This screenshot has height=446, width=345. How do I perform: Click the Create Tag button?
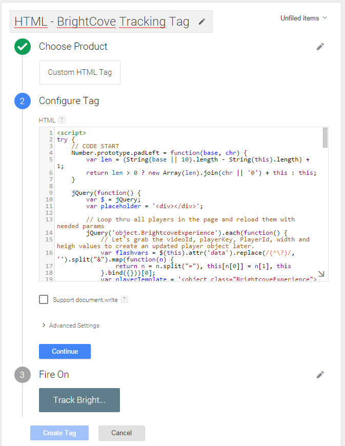(x=59, y=433)
